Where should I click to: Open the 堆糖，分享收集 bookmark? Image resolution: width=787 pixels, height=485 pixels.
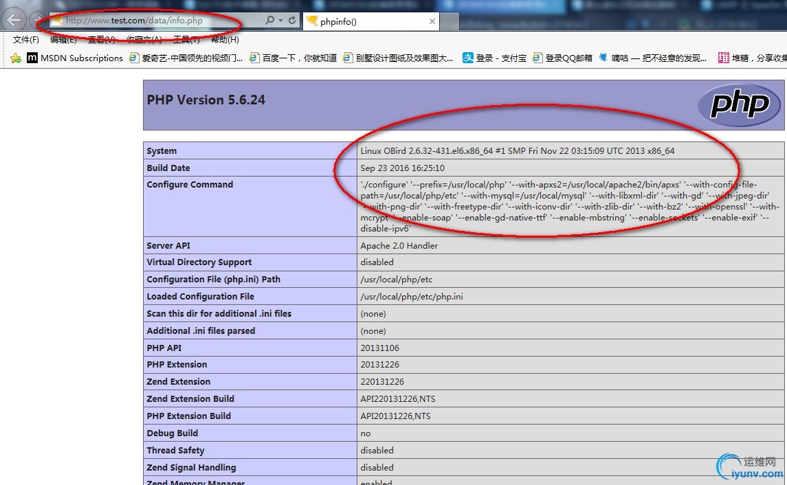[x=760, y=58]
